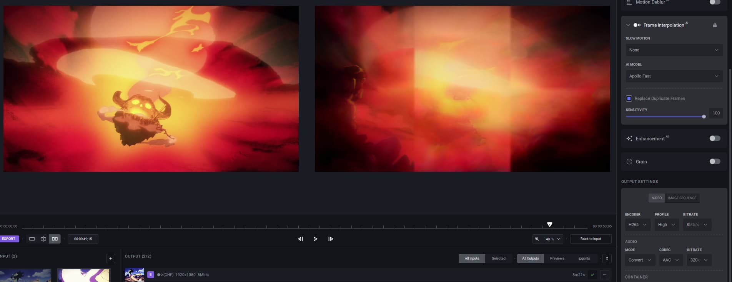The image size is (732, 282).
Task: Click the output info 1920x1080 8Mb/s text
Action: pos(192,275)
